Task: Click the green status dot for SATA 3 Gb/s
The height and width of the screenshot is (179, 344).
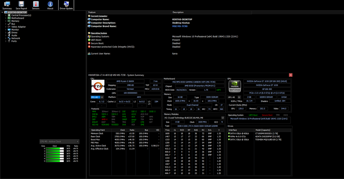Action: tap(229, 139)
